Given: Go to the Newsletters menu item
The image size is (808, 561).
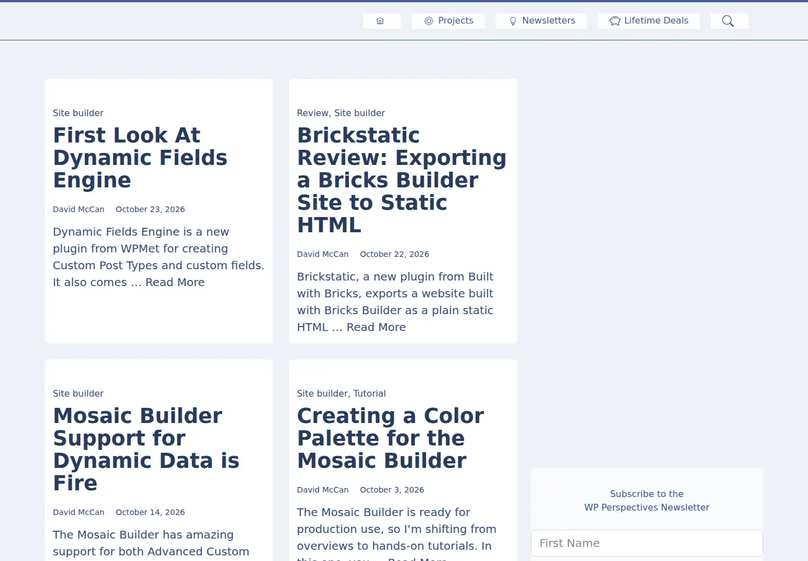Looking at the screenshot, I should [x=541, y=21].
